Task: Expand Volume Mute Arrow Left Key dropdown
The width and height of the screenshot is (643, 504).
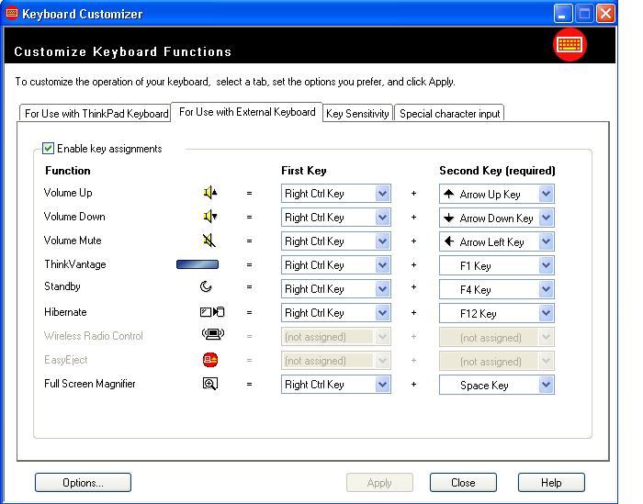Action: coord(547,241)
